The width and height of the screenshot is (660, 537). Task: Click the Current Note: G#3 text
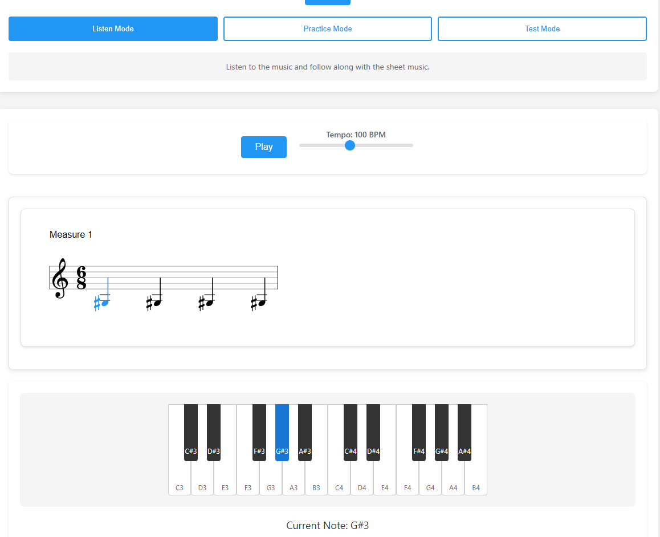(x=328, y=525)
